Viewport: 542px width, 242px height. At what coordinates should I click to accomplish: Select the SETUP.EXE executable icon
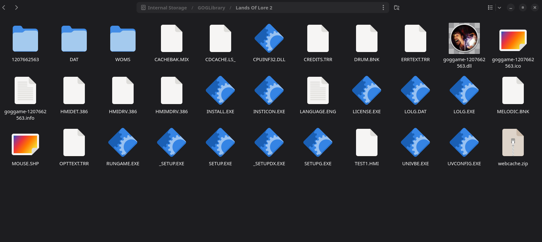(x=220, y=142)
